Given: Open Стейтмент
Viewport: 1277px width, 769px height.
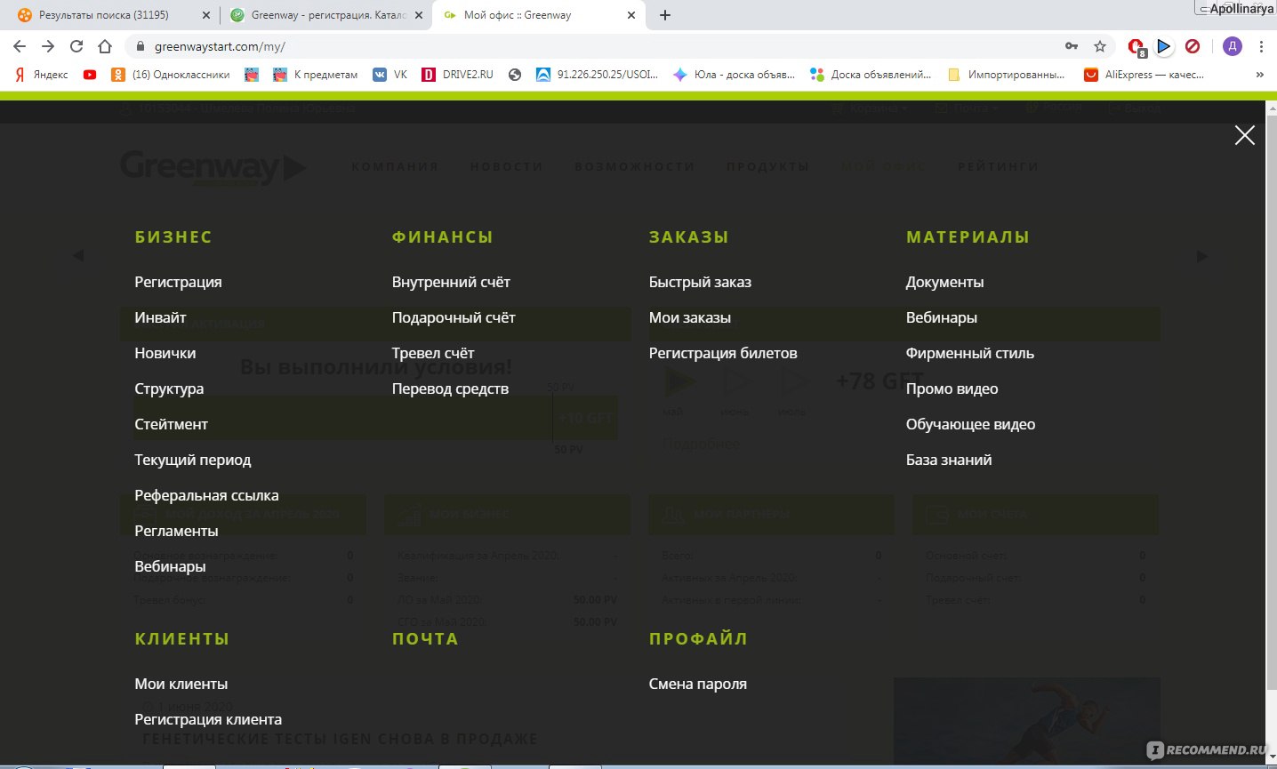Looking at the screenshot, I should 171,424.
